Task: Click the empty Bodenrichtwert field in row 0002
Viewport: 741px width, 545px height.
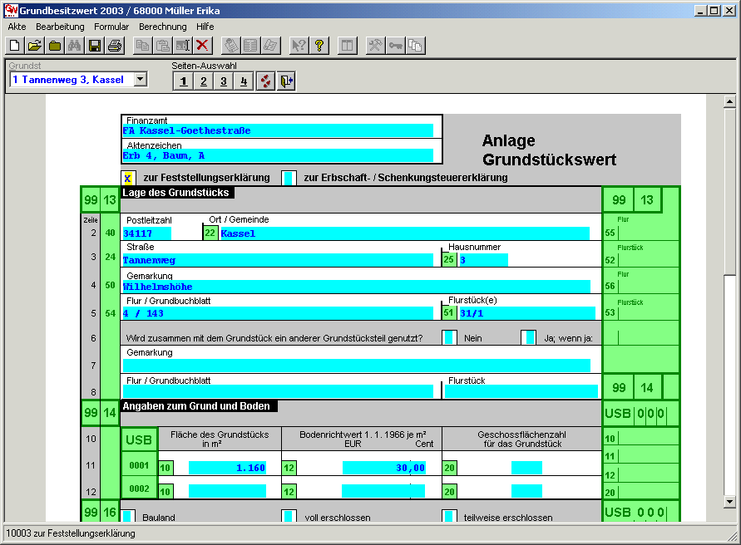Action: (x=383, y=491)
